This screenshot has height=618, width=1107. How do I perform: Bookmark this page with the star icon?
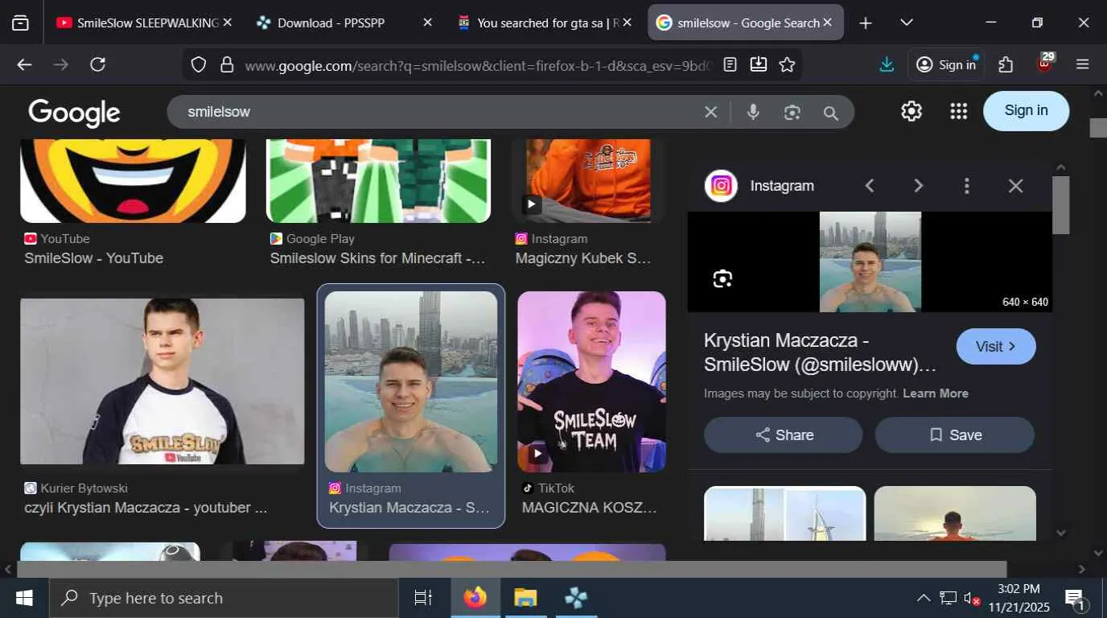[787, 64]
